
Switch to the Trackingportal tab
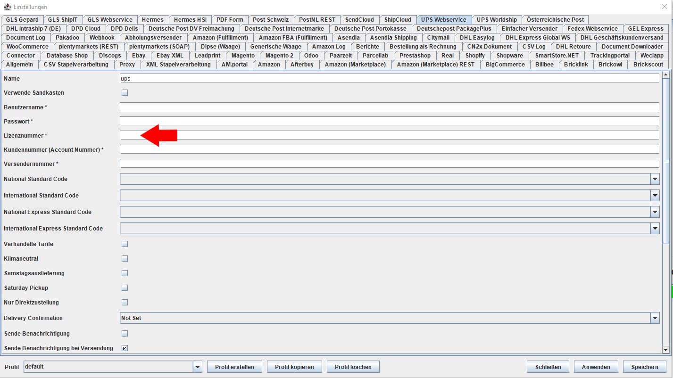tap(610, 56)
